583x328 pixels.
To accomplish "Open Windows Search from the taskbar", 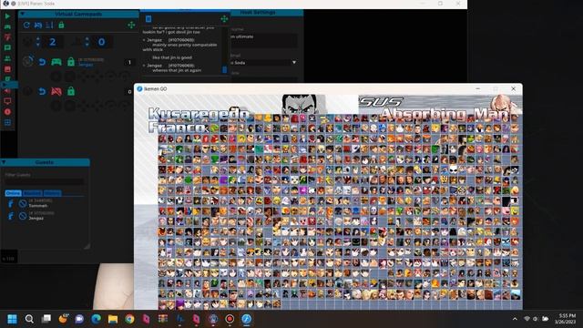I will coord(29,319).
